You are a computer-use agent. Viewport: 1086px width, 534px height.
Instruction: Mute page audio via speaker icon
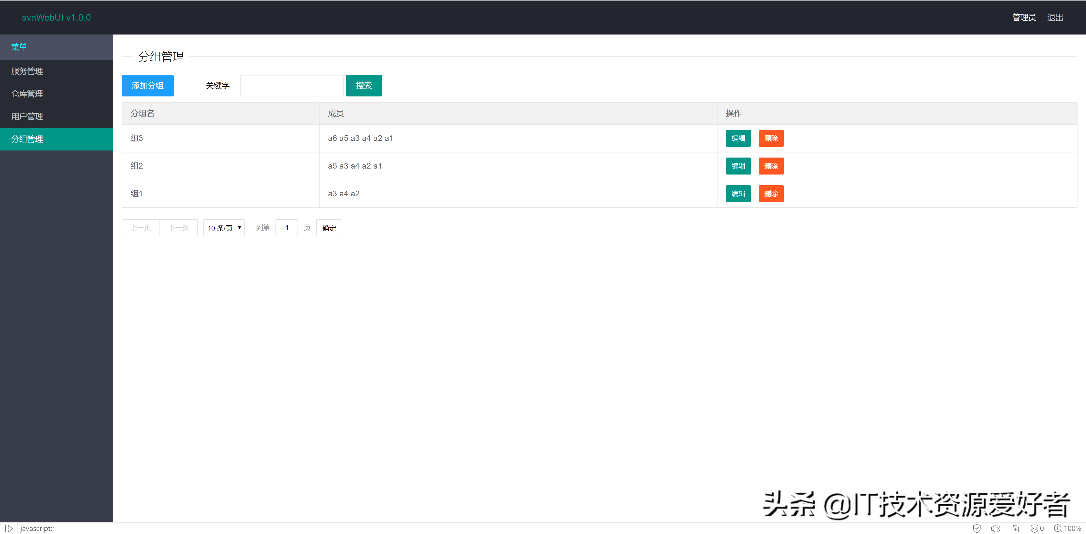[x=996, y=528]
